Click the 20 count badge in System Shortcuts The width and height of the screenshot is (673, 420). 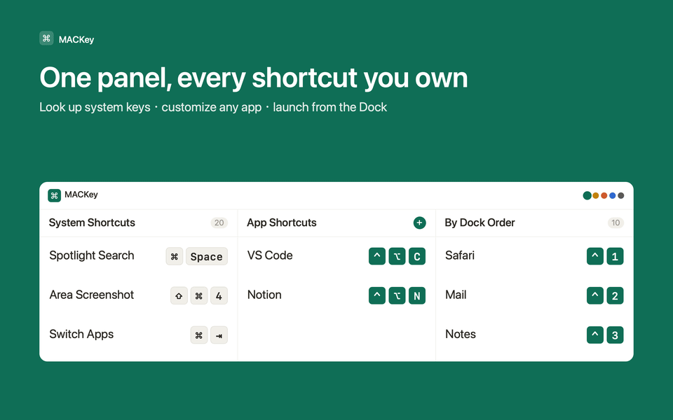click(219, 223)
